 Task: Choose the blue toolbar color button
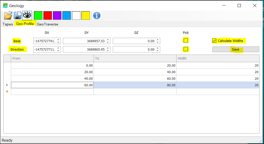pyautogui.click(x=67, y=15)
